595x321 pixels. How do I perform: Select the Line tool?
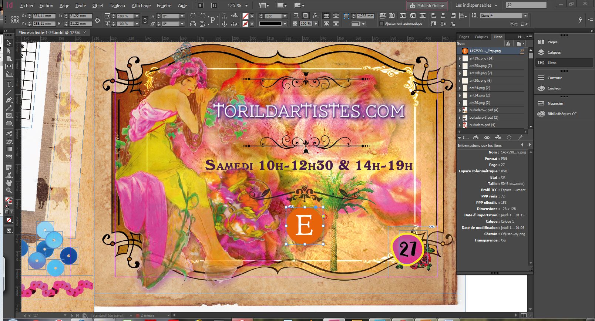tap(9, 92)
